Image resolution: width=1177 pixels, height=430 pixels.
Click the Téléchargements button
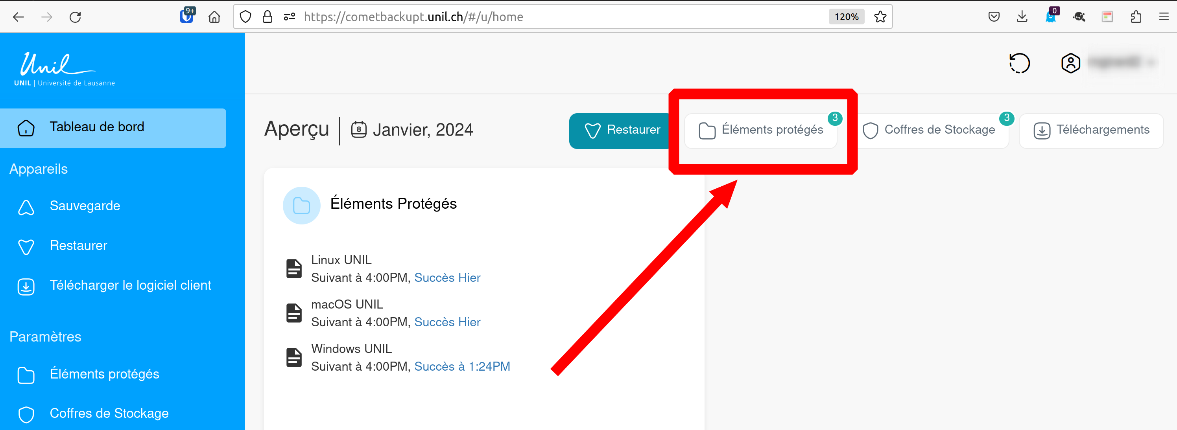click(x=1091, y=130)
